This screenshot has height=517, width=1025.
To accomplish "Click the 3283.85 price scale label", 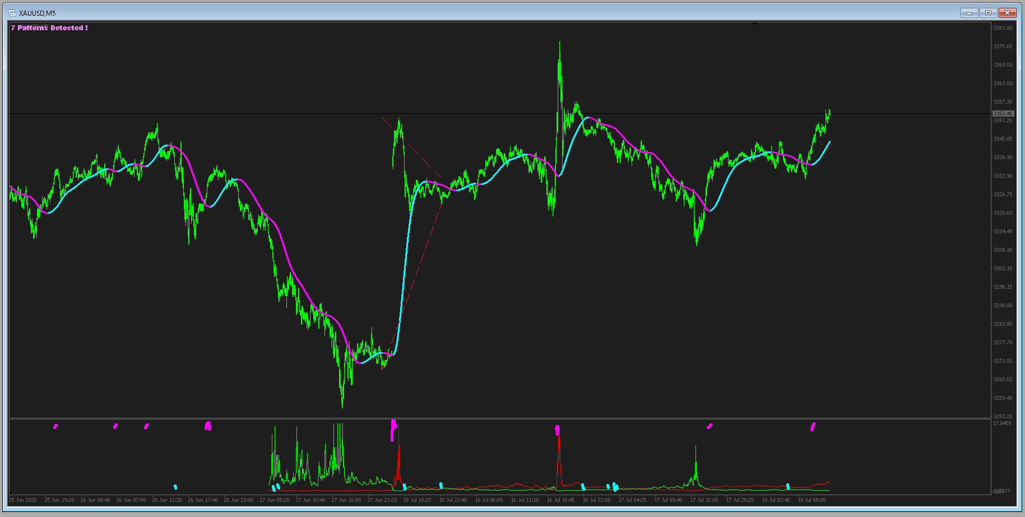I will (1003, 324).
